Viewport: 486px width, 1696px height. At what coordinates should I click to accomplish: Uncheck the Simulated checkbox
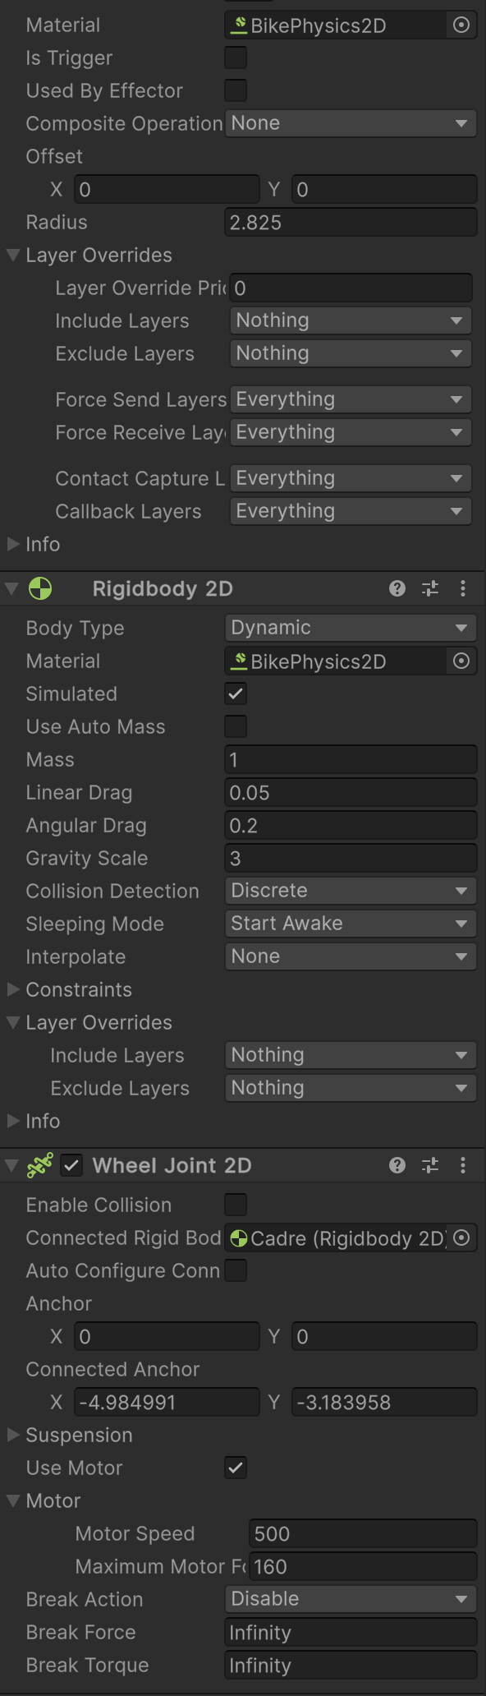click(x=236, y=694)
